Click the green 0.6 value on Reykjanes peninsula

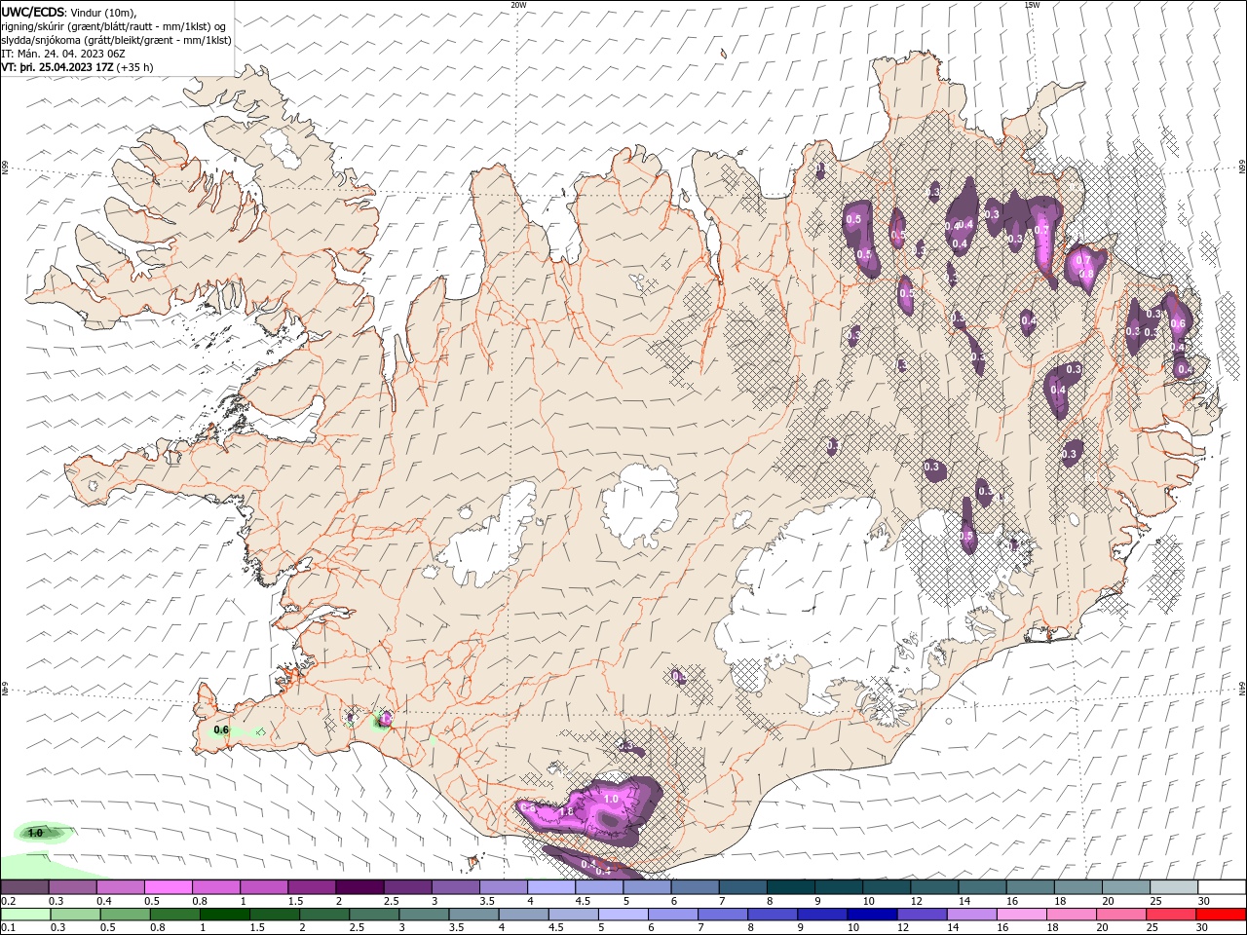(x=221, y=729)
